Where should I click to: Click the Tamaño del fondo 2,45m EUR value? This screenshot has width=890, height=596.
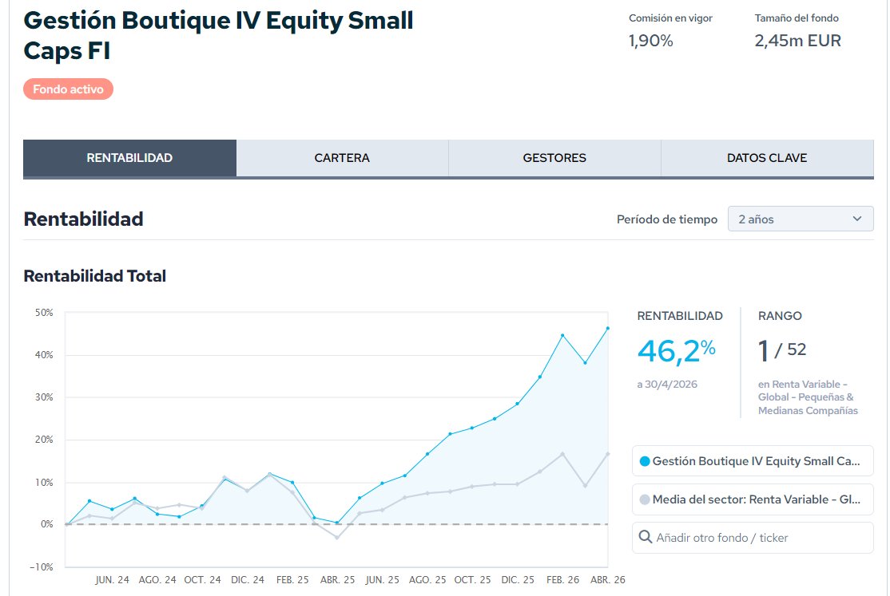(797, 41)
